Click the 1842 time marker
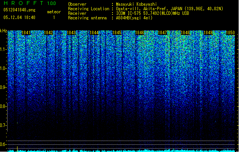Viewport: 239px width, 152px height. (x=49, y=33)
